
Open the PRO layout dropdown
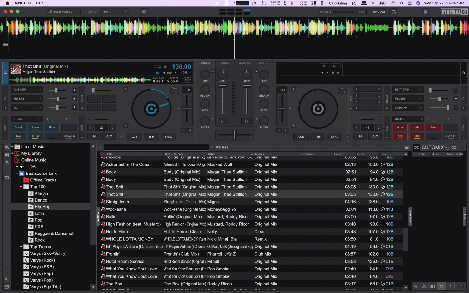pyautogui.click(x=115, y=12)
